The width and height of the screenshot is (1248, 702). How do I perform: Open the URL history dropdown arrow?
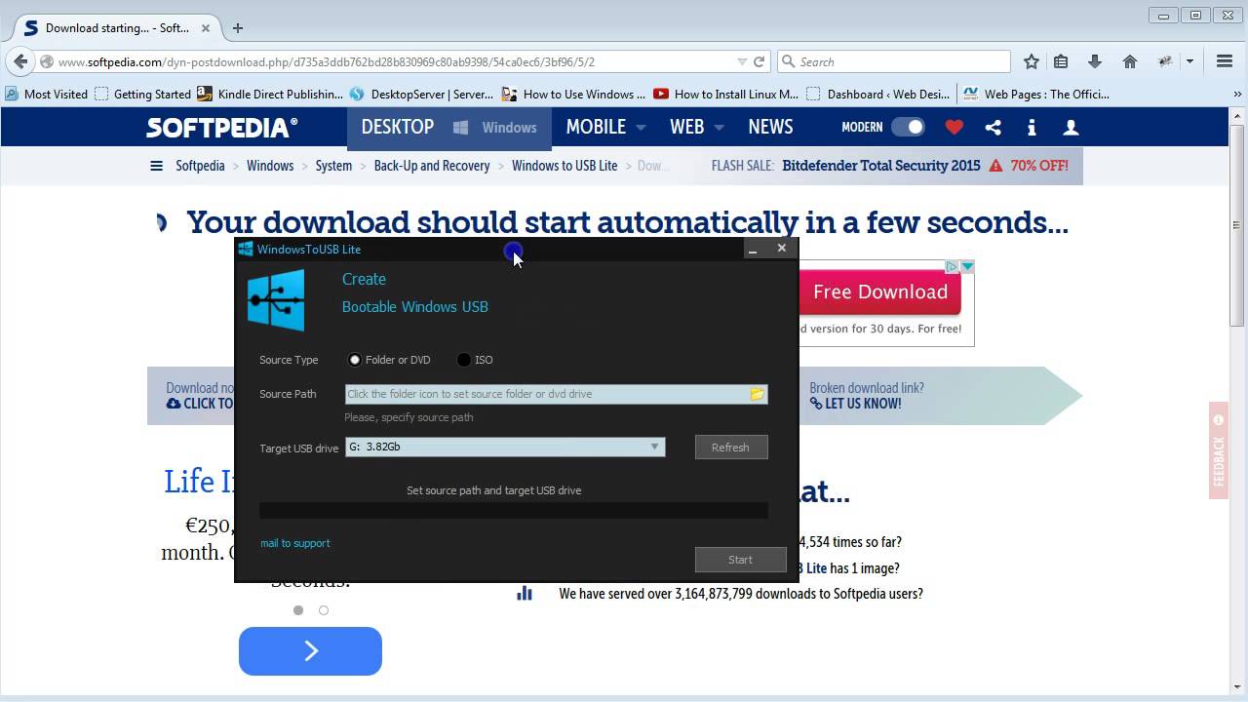[x=742, y=61]
